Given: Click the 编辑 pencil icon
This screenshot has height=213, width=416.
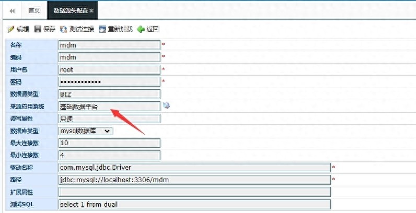Looking at the screenshot, I should (x=11, y=29).
